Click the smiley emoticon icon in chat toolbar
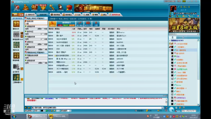Screen dimensions: 211x119 point(54,111)
